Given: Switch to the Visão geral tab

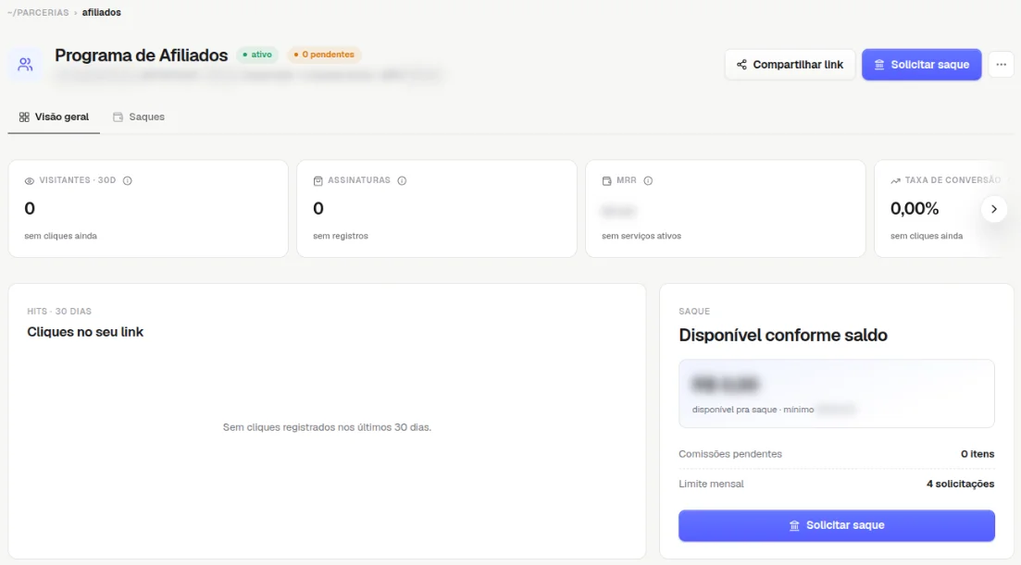Looking at the screenshot, I should click(54, 117).
